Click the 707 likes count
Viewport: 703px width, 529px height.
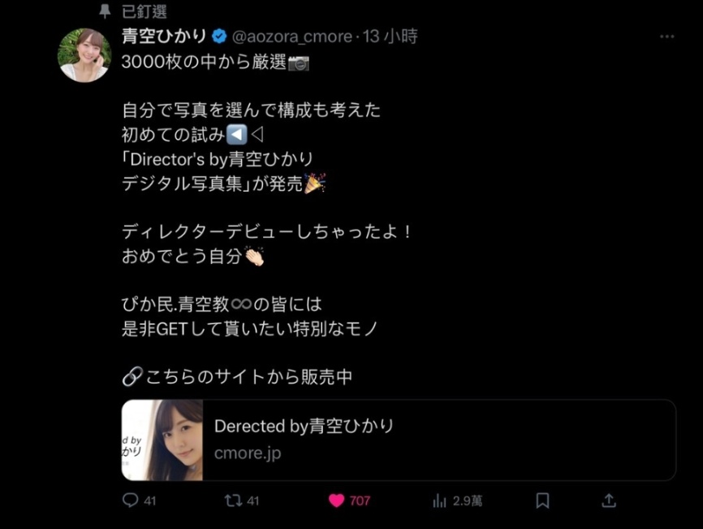coord(360,501)
